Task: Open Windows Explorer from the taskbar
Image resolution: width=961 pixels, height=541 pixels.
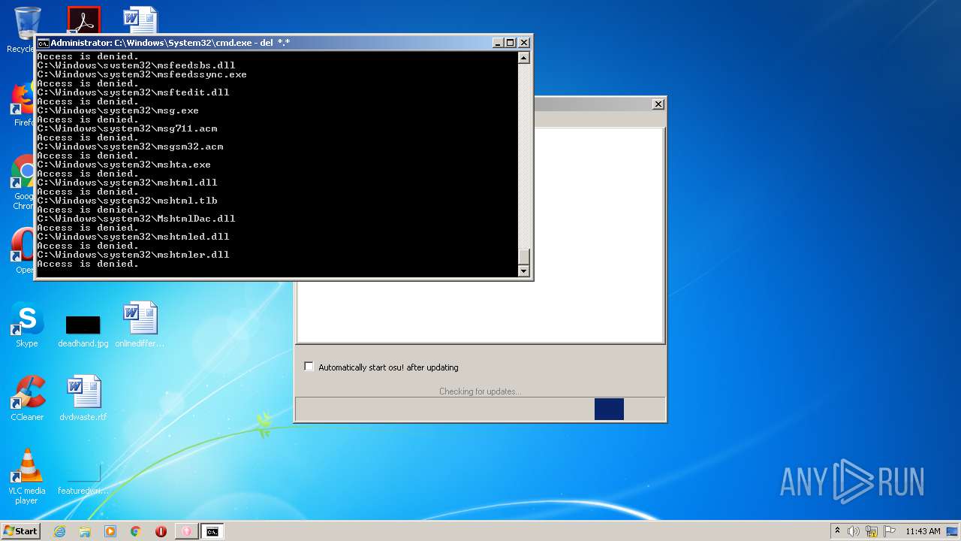Action: point(85,531)
